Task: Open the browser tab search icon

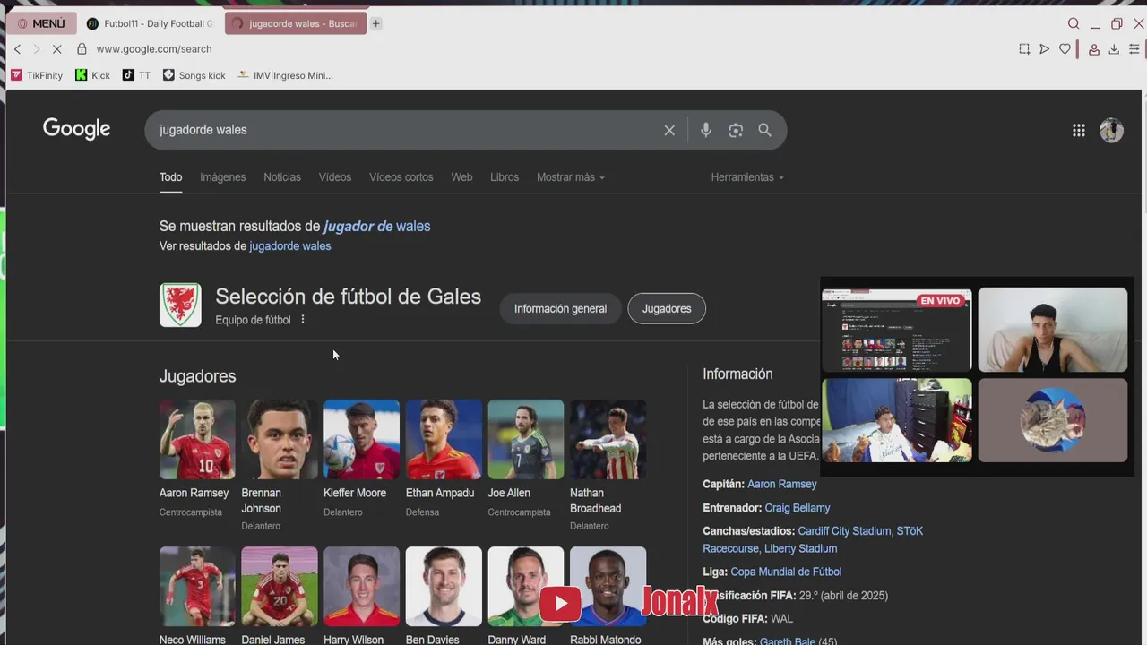Action: click(1074, 23)
